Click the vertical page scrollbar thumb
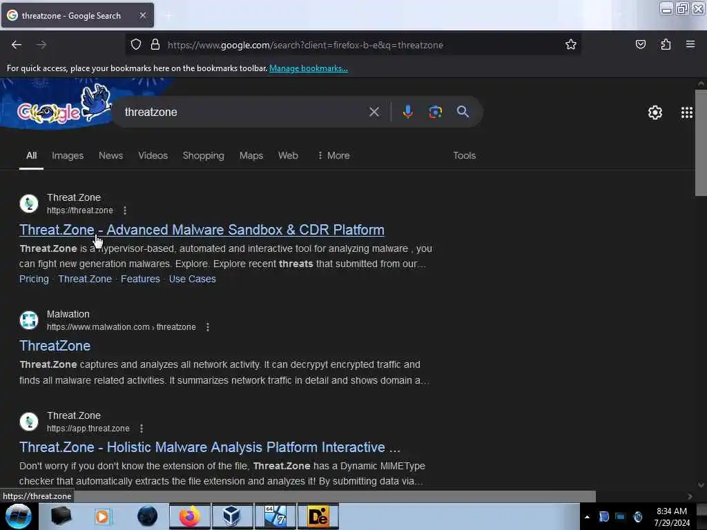The width and height of the screenshot is (707, 530). 701,143
